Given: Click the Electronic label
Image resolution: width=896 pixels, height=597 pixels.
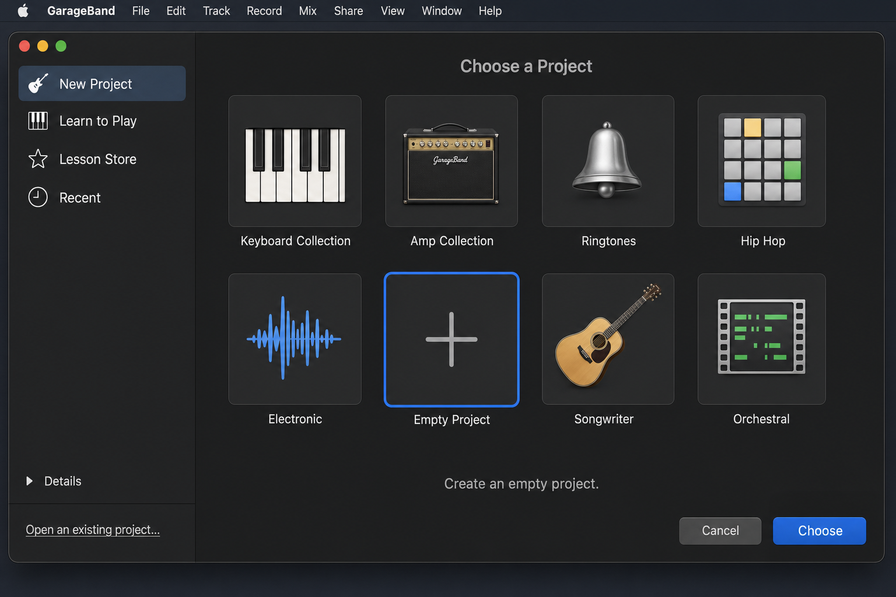Looking at the screenshot, I should coord(295,419).
